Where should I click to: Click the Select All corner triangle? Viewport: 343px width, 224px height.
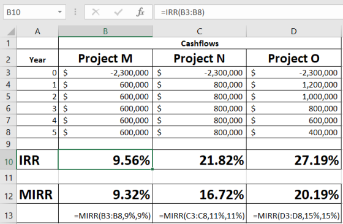tap(11, 31)
